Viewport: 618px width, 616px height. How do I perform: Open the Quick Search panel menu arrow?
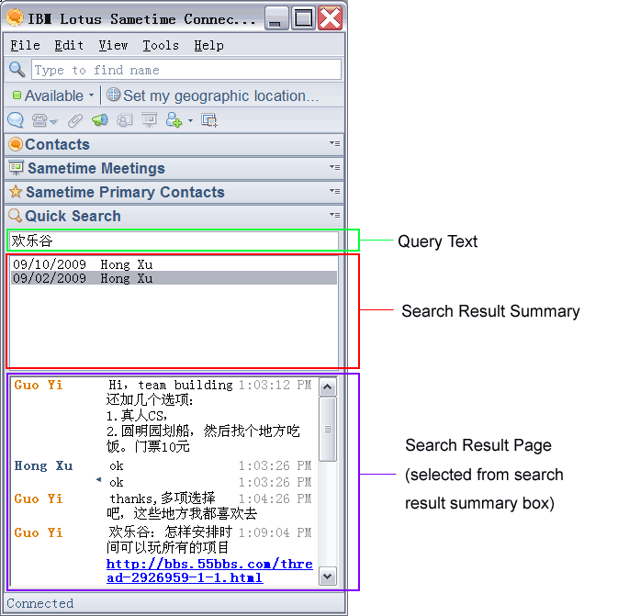click(334, 215)
